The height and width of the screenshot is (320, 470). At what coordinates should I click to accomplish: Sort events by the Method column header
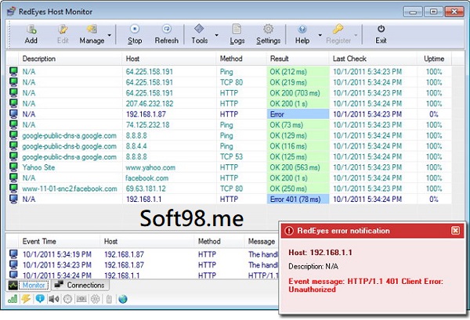click(219, 241)
